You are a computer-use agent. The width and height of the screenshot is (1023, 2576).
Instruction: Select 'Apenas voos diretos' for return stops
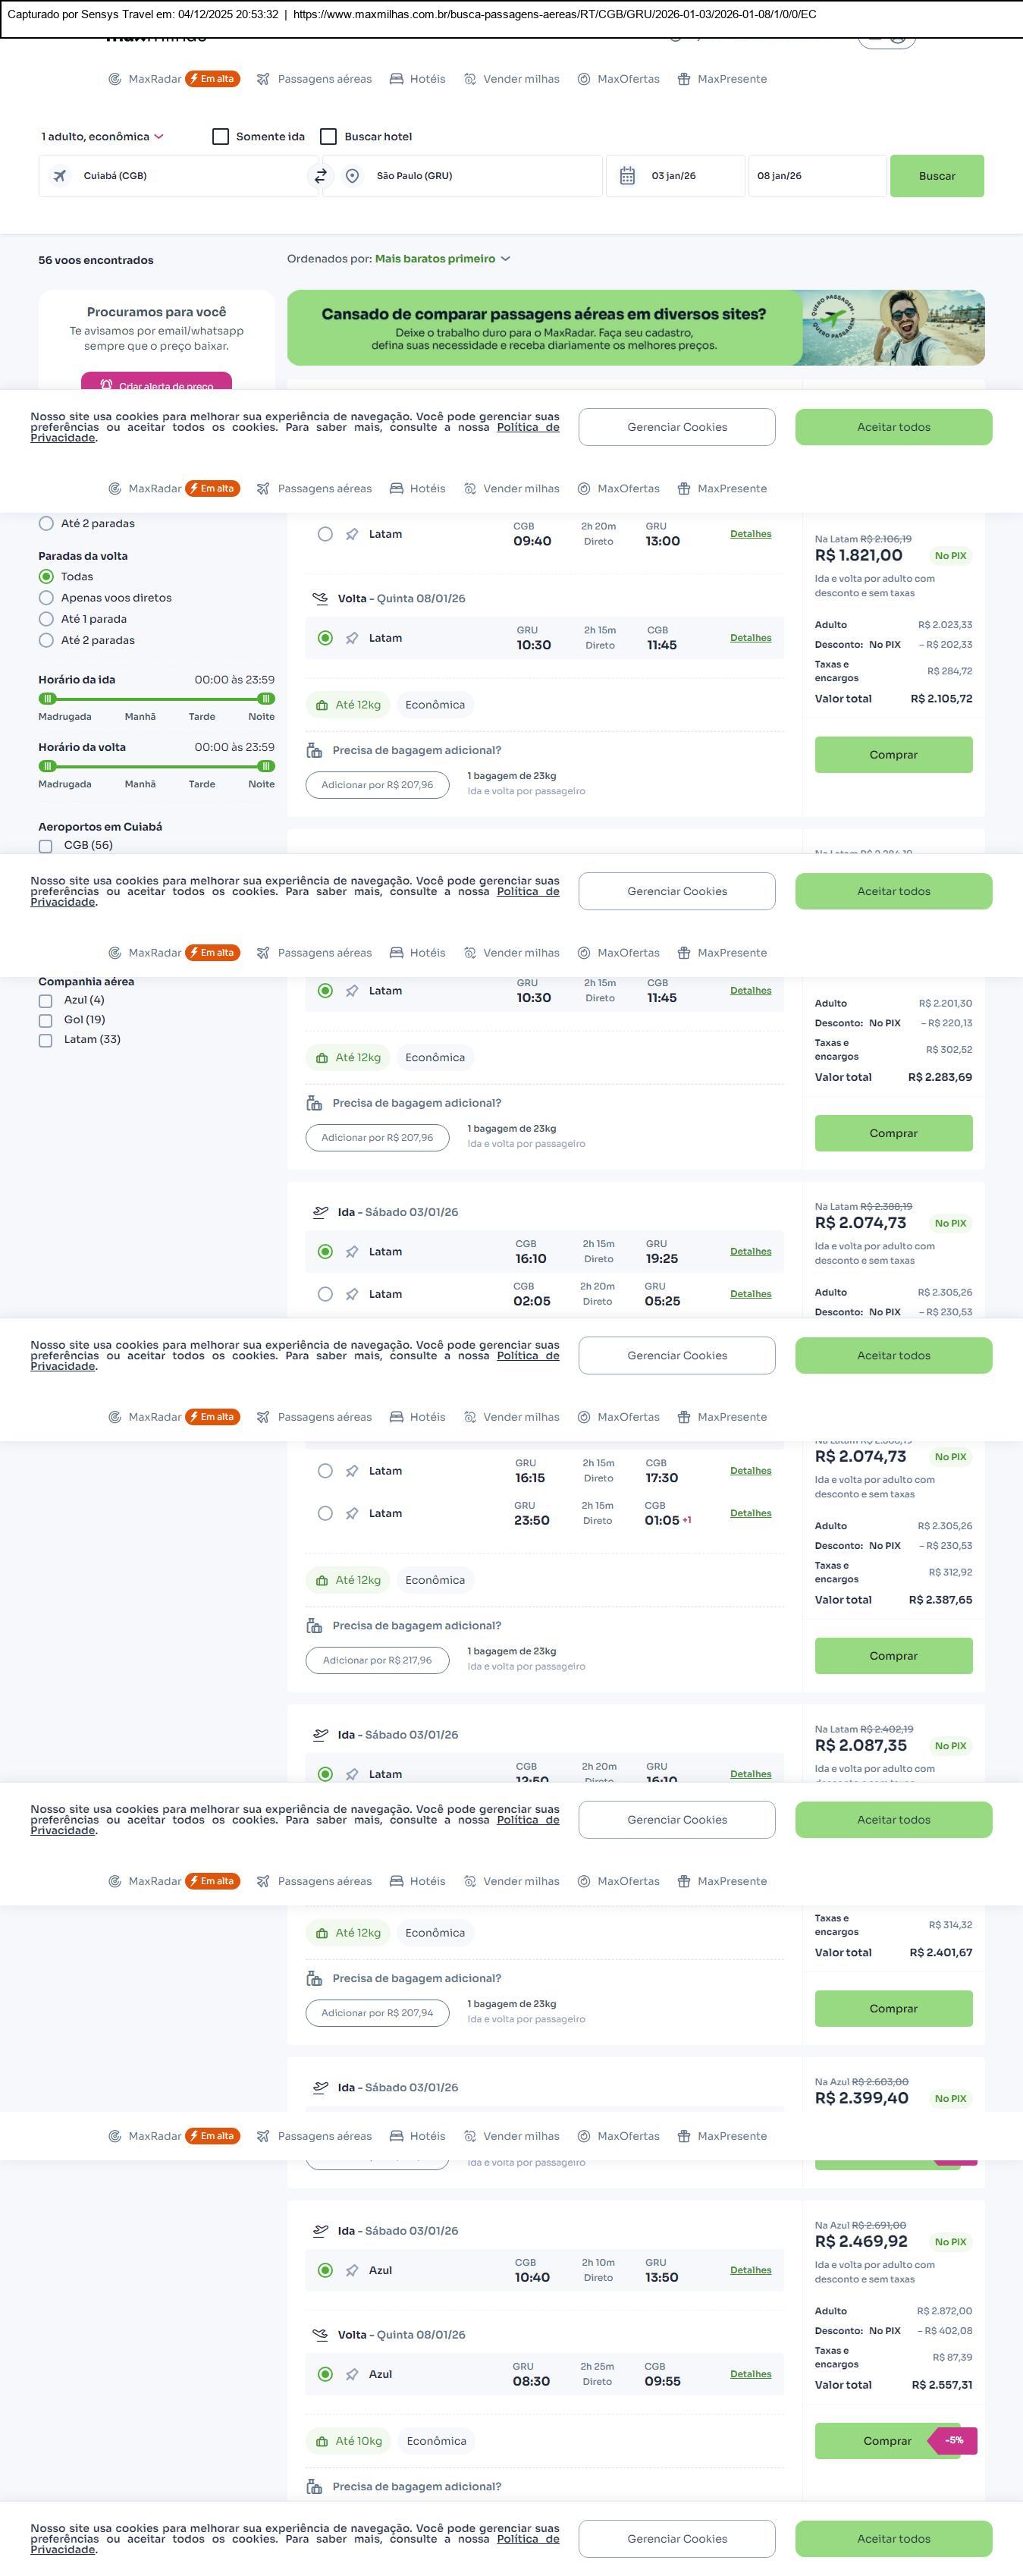click(46, 598)
